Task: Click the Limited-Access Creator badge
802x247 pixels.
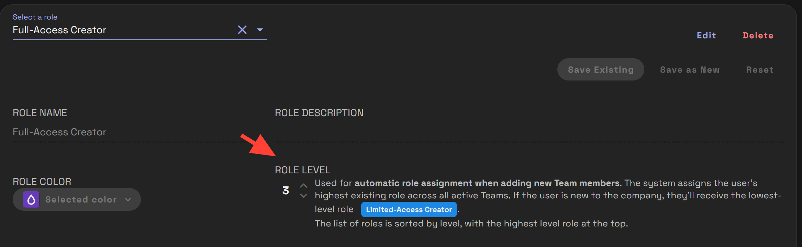Action: (409, 209)
